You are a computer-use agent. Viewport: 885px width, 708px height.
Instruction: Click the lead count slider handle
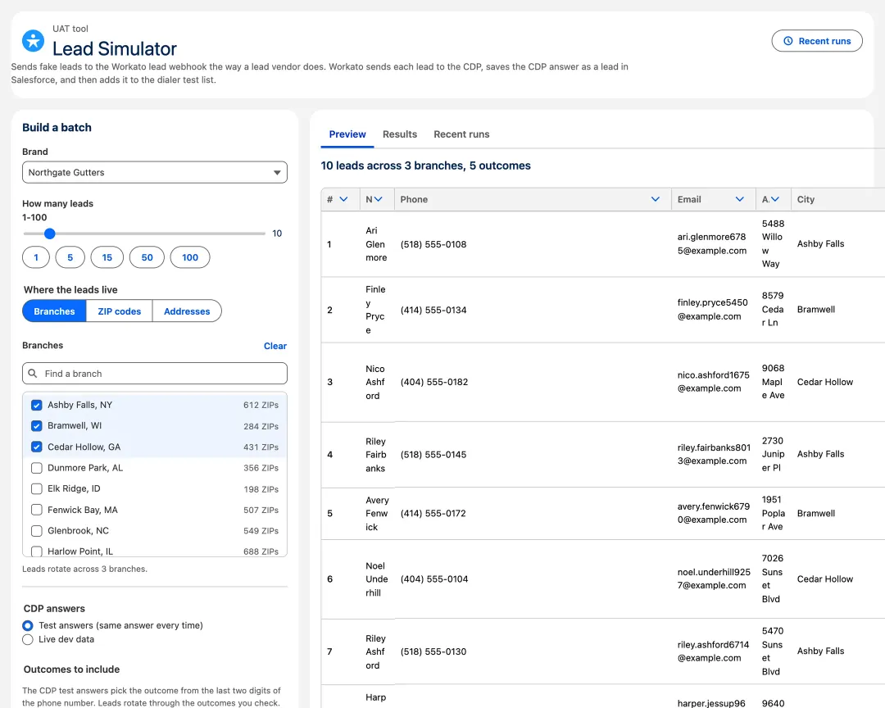[x=50, y=234]
